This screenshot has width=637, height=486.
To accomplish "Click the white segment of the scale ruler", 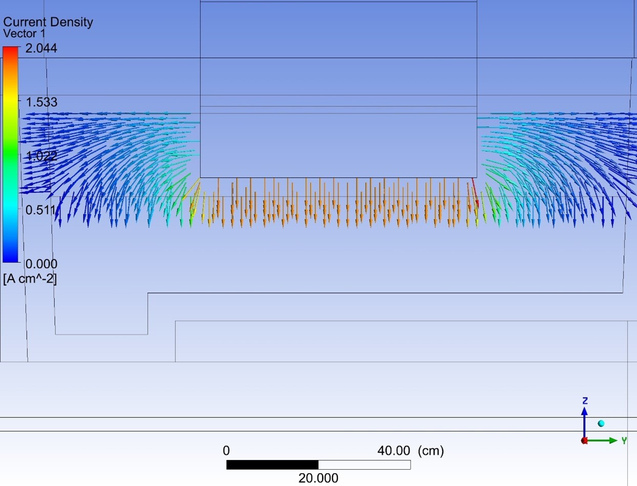I will tap(364, 465).
